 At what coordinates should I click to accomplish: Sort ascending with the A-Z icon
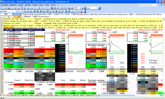point(62,8)
